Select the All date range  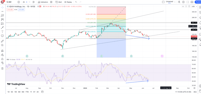point(37,92)
